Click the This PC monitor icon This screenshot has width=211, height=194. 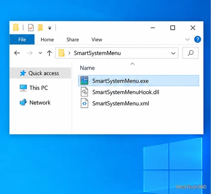coord(23,88)
